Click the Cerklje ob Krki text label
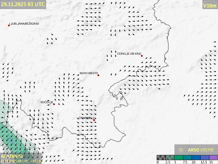The height and width of the screenshot is (164, 218). pyautogui.click(x=129, y=54)
